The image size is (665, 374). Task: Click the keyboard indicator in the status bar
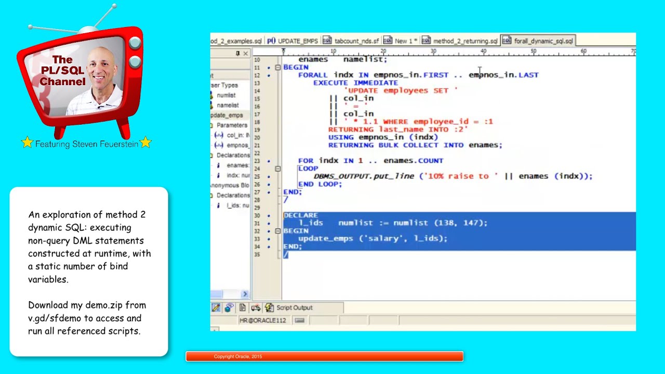(x=299, y=320)
